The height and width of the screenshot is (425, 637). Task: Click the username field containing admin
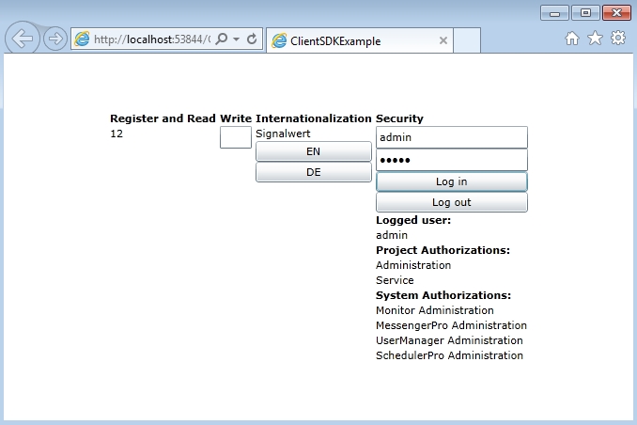(x=451, y=137)
